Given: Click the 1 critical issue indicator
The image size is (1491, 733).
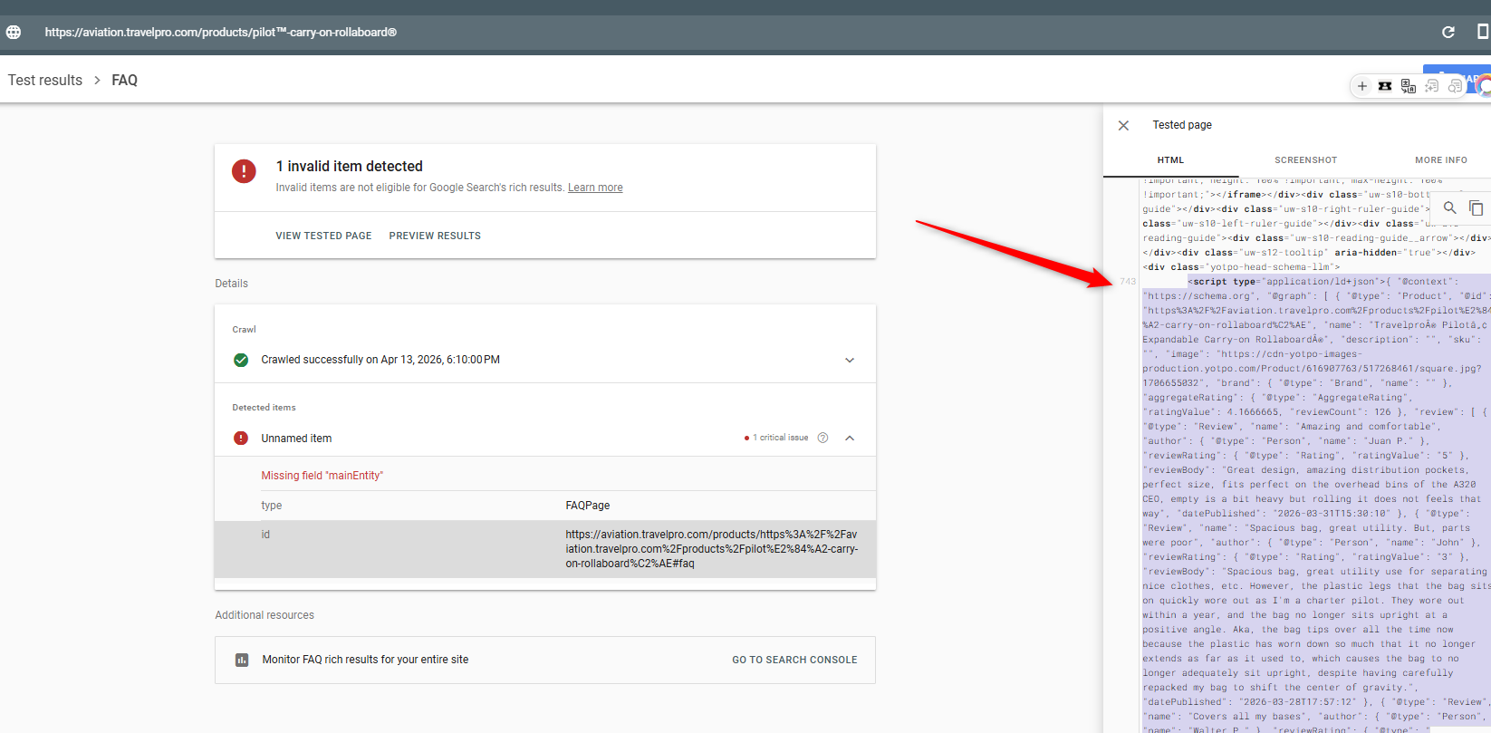Looking at the screenshot, I should [776, 438].
